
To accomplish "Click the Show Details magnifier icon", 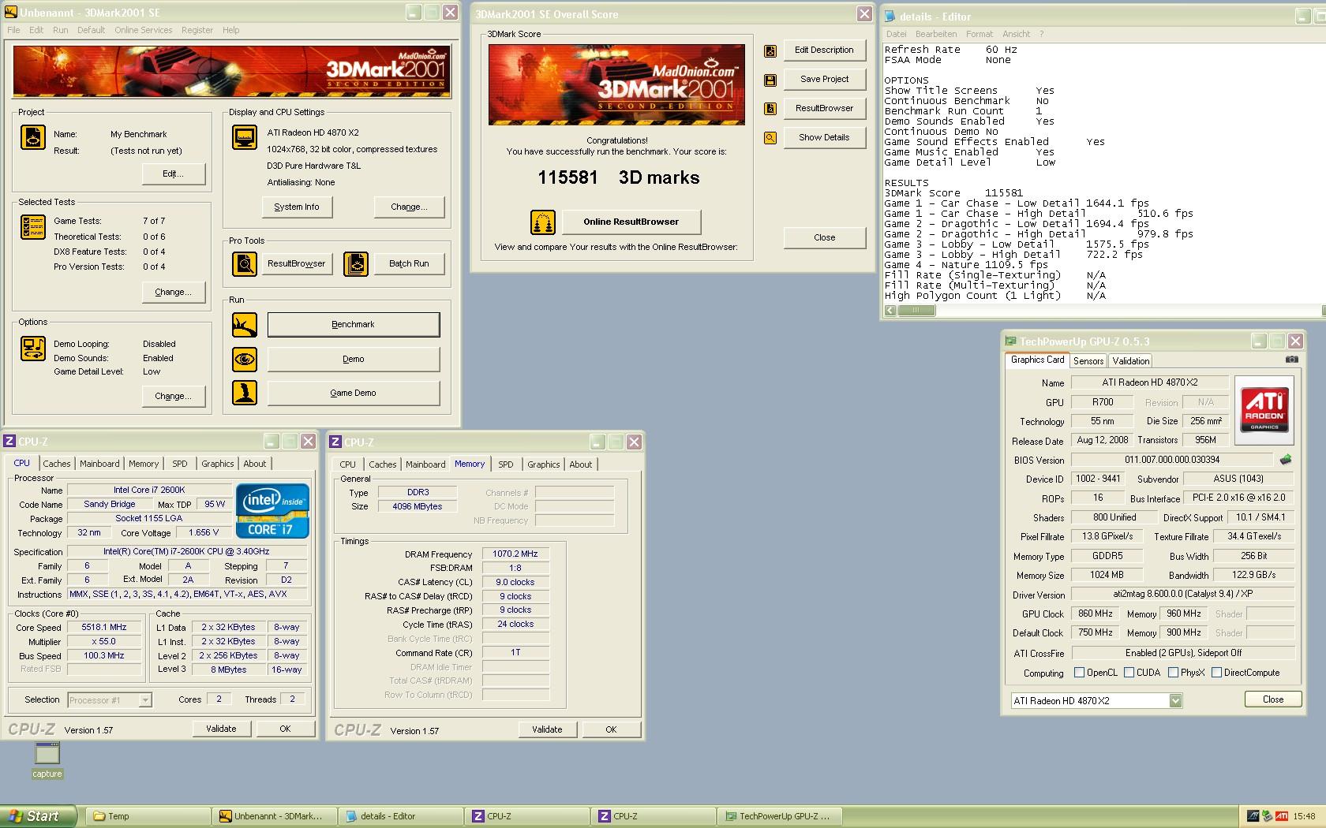I will point(770,138).
